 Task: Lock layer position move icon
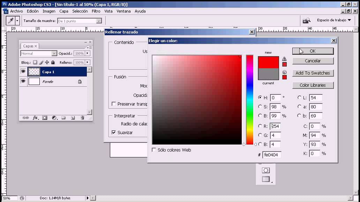pyautogui.click(x=47, y=62)
